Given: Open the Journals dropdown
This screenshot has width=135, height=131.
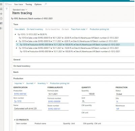Looking at the screenshot, I should [x=31, y=83].
